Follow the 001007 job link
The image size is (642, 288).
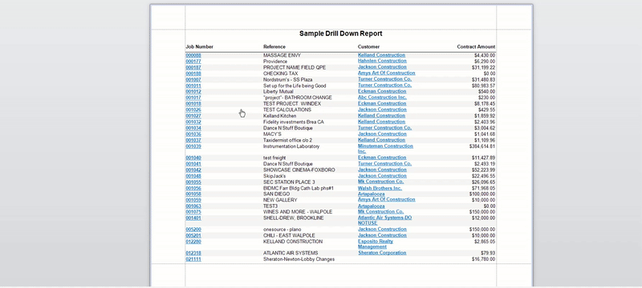point(193,80)
